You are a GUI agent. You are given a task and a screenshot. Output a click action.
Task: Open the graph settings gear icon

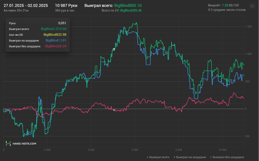coord(252,6)
